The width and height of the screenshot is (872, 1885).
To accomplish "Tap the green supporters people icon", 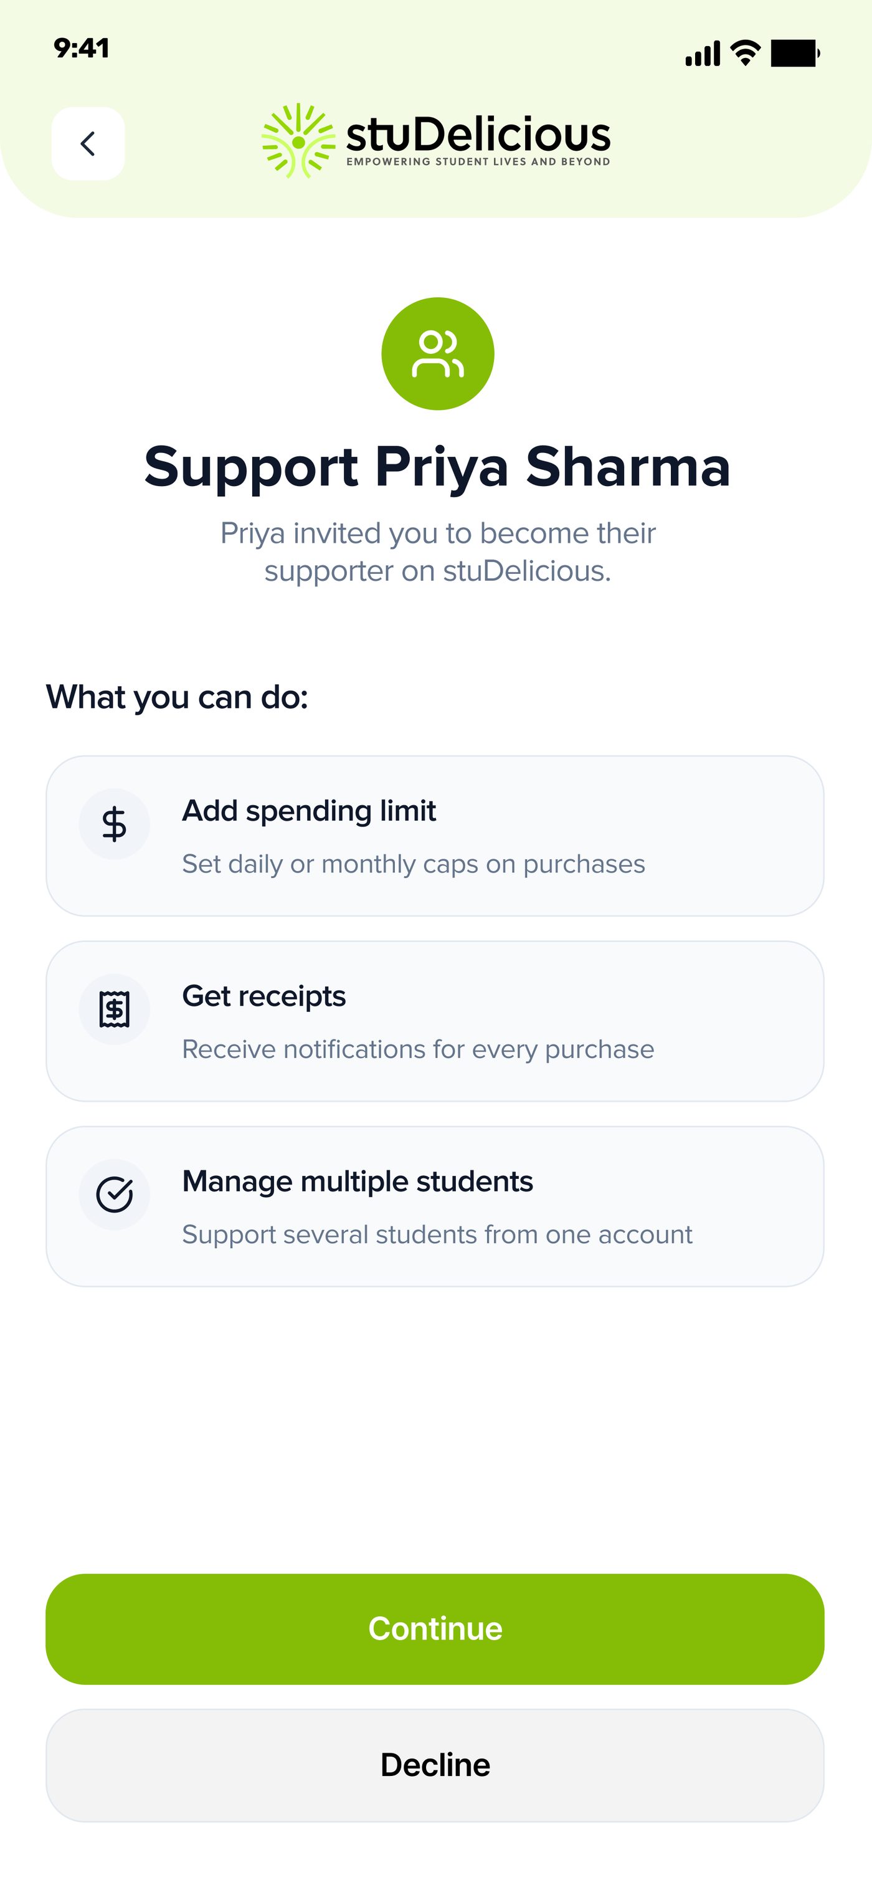I will (437, 353).
